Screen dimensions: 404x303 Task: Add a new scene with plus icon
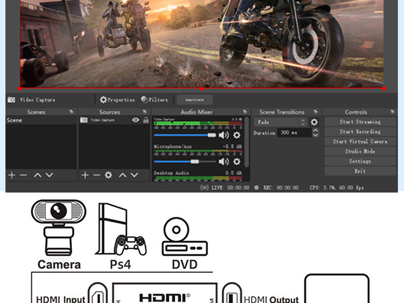click(x=11, y=175)
